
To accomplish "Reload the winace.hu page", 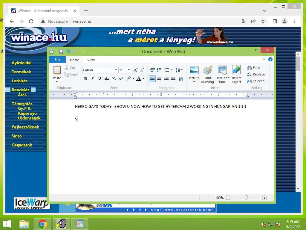I will (31, 21).
